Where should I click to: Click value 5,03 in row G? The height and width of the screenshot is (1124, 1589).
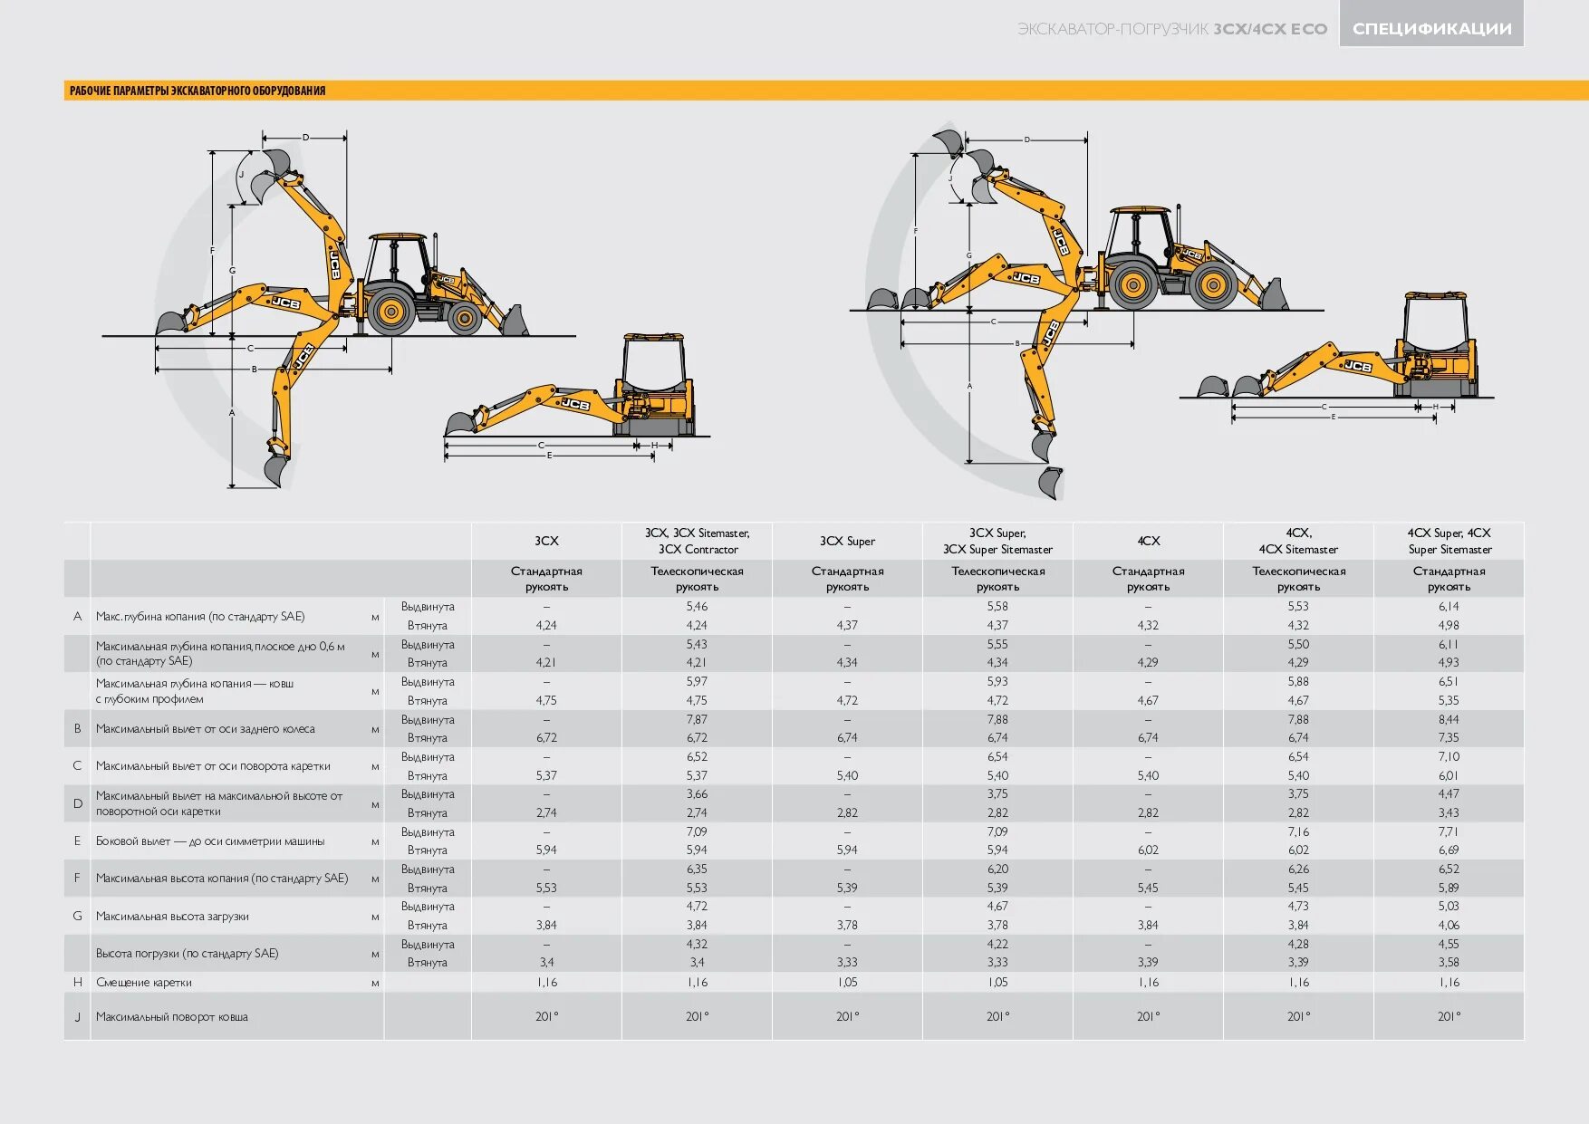pos(1449,906)
